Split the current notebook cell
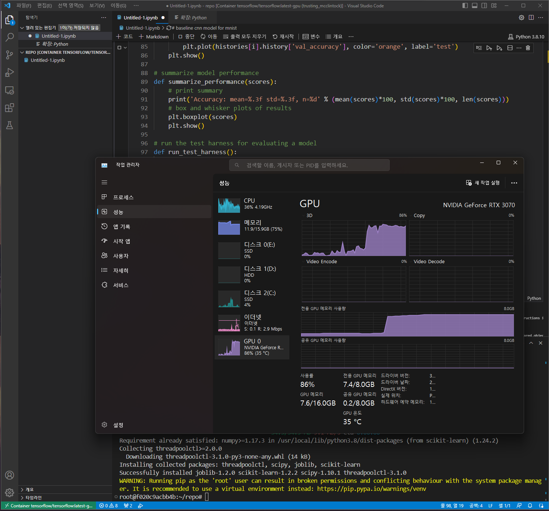 [x=509, y=48]
